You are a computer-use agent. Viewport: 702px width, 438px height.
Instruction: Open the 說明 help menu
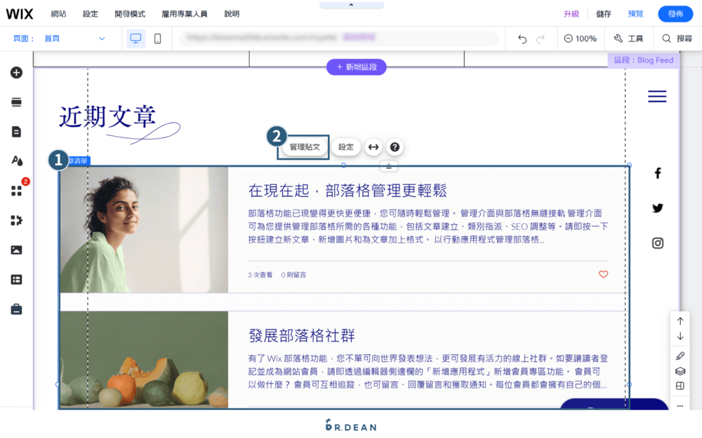232,13
